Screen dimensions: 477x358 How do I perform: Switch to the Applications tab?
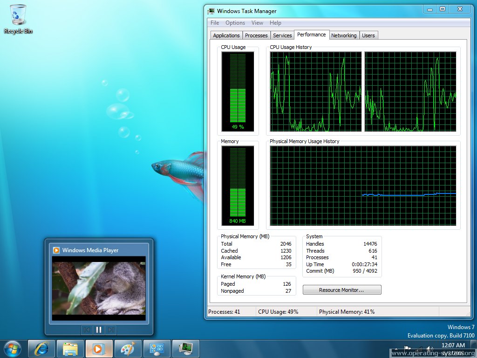pos(226,35)
